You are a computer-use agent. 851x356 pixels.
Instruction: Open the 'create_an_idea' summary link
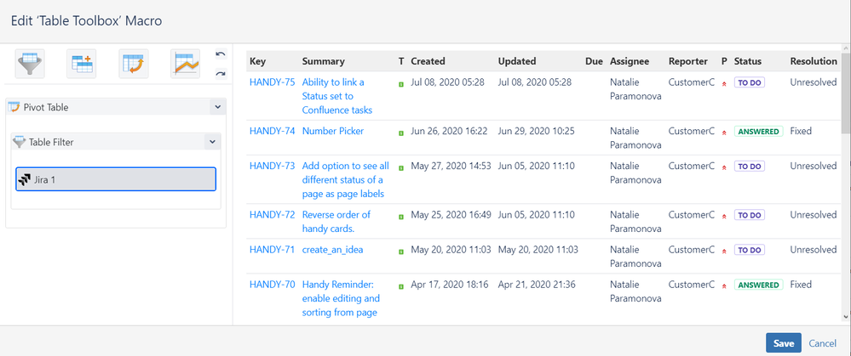tap(333, 250)
